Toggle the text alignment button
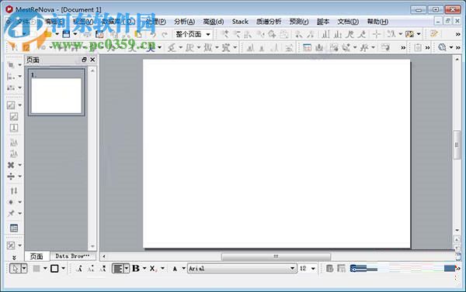 click(x=118, y=269)
